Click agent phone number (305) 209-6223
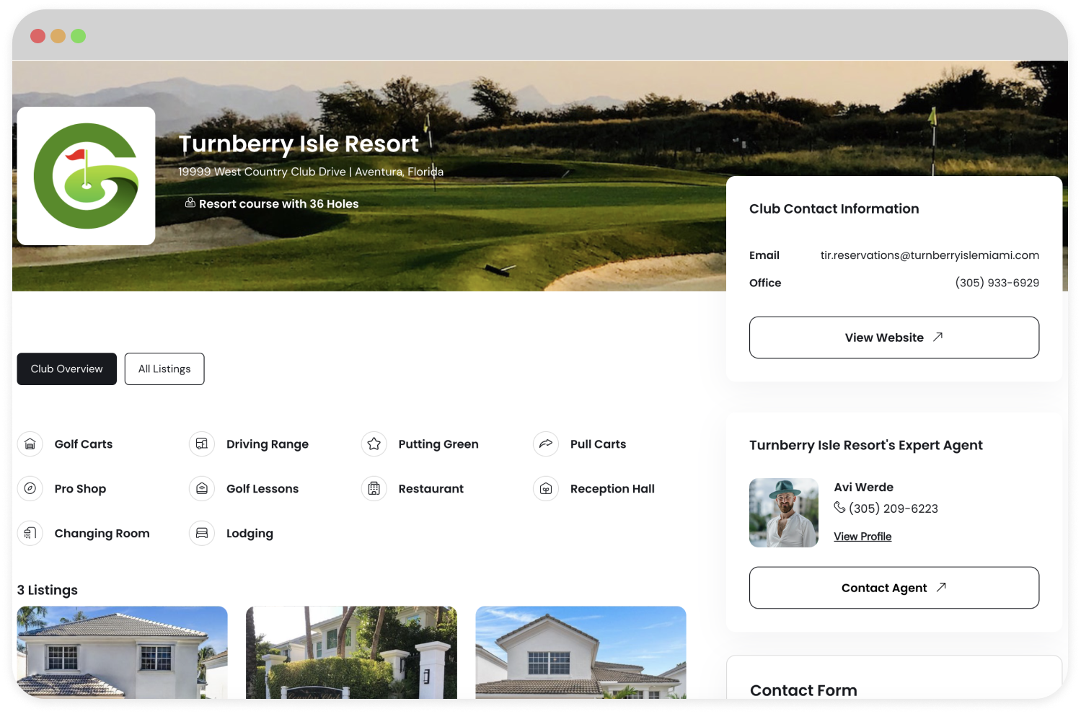The image size is (1081, 714). pos(894,508)
